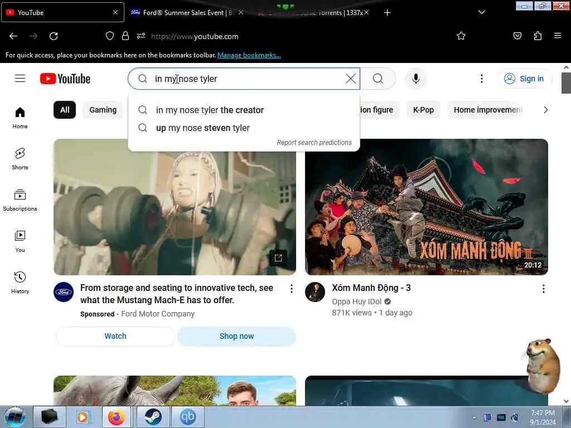
Task: Click Report search predictions
Action: [x=314, y=142]
